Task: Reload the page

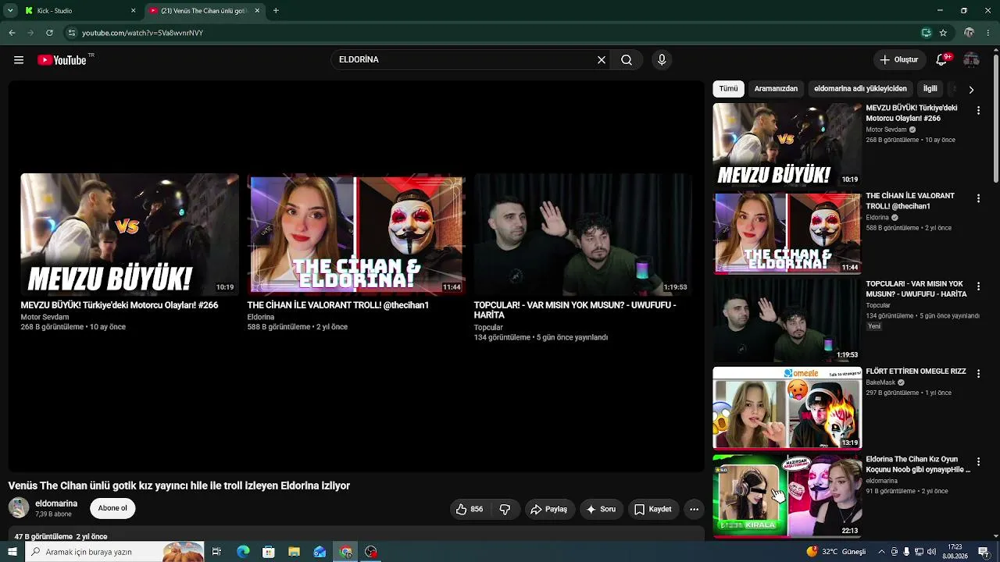Action: (x=49, y=33)
